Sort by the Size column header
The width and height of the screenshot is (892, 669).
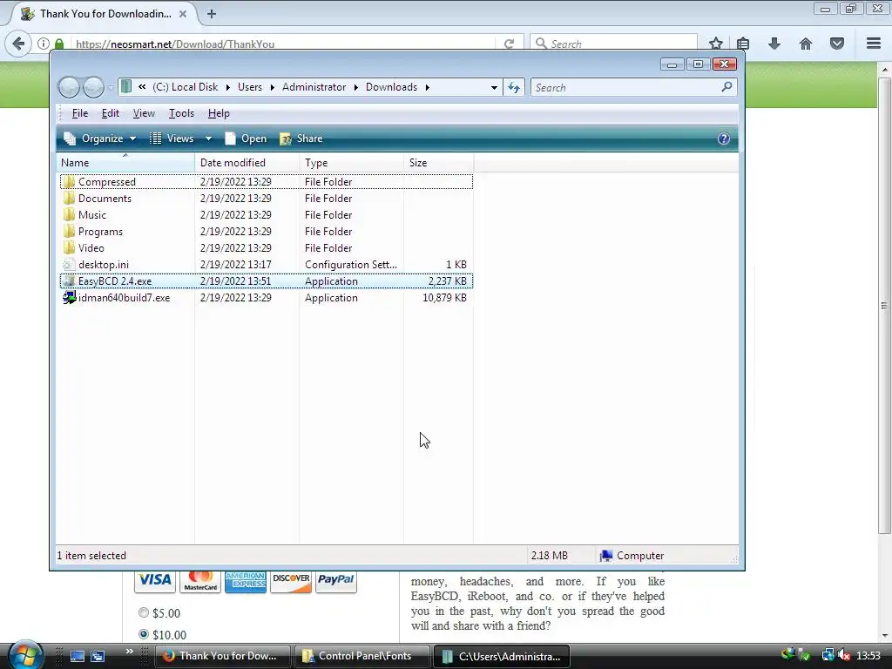pos(438,163)
